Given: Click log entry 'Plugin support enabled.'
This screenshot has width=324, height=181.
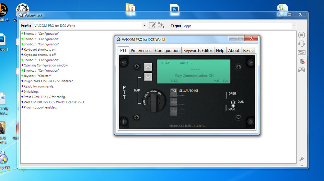Looking at the screenshot, I should [40, 107].
